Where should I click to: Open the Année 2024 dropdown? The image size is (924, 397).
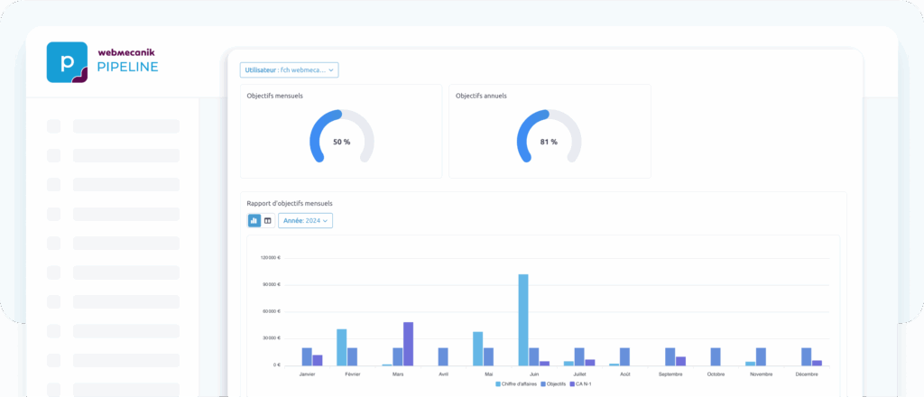coord(304,220)
